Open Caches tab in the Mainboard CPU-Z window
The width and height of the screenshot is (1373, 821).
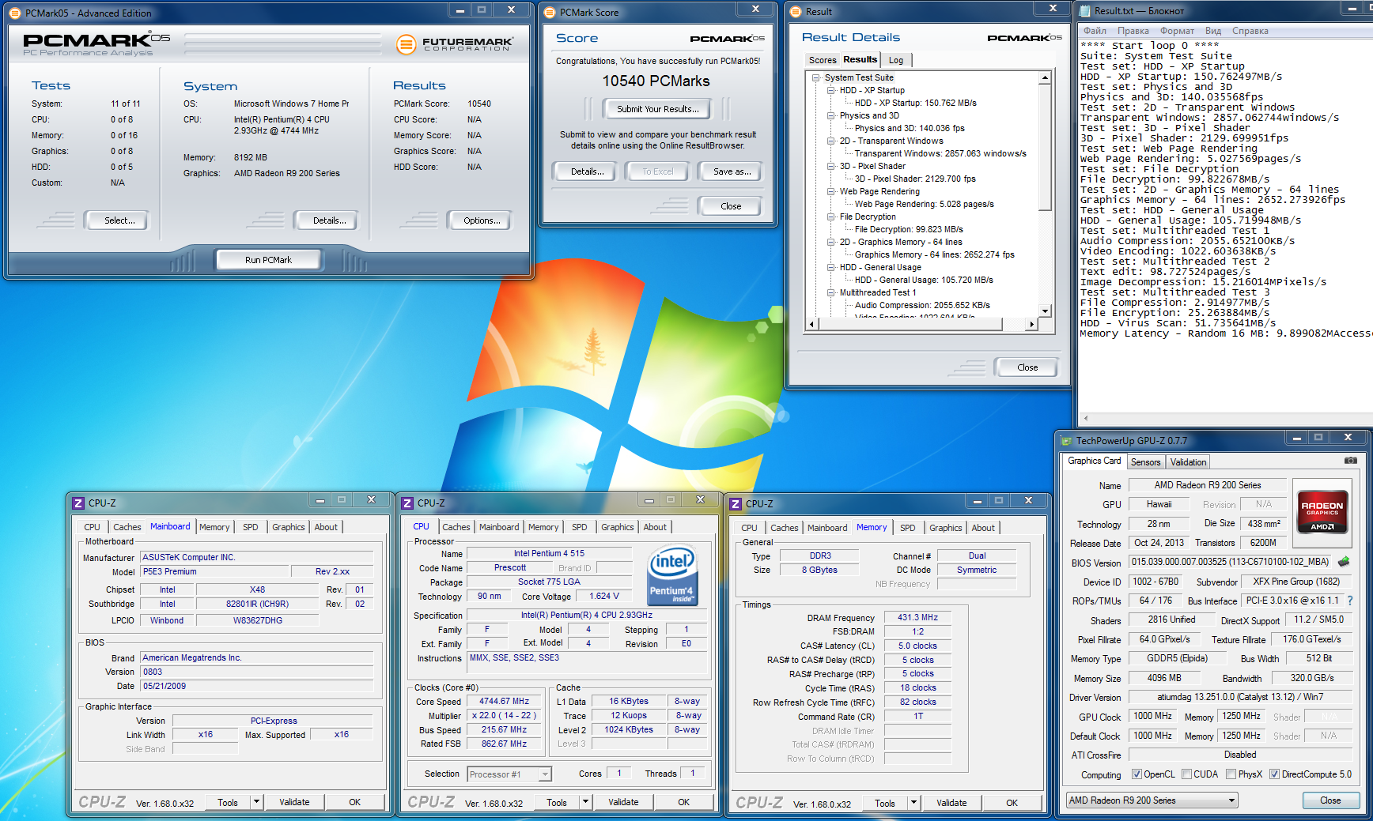tap(127, 527)
